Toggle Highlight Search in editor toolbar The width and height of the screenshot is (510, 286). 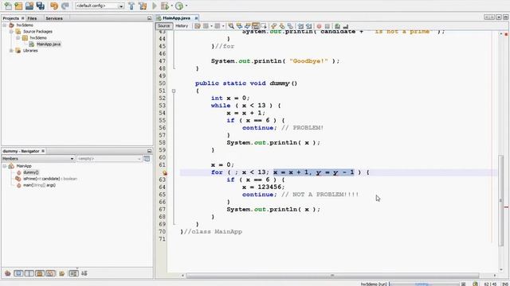[256, 26]
